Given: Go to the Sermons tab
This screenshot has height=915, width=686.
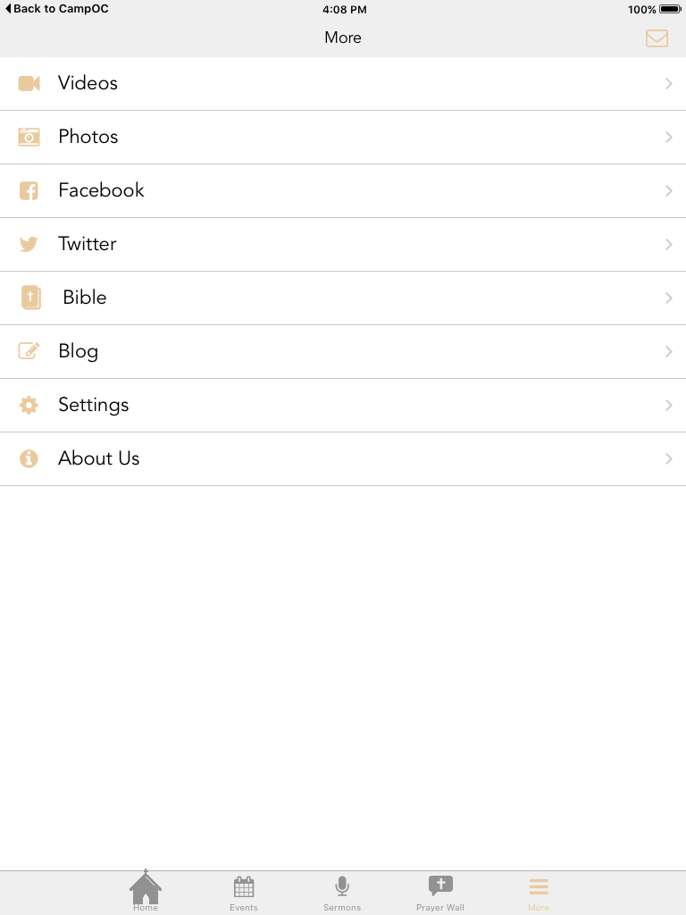Looking at the screenshot, I should 342,891.
